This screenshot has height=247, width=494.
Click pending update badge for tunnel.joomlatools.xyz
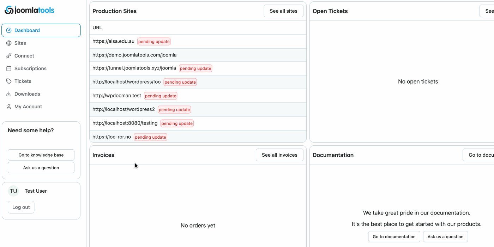click(195, 68)
